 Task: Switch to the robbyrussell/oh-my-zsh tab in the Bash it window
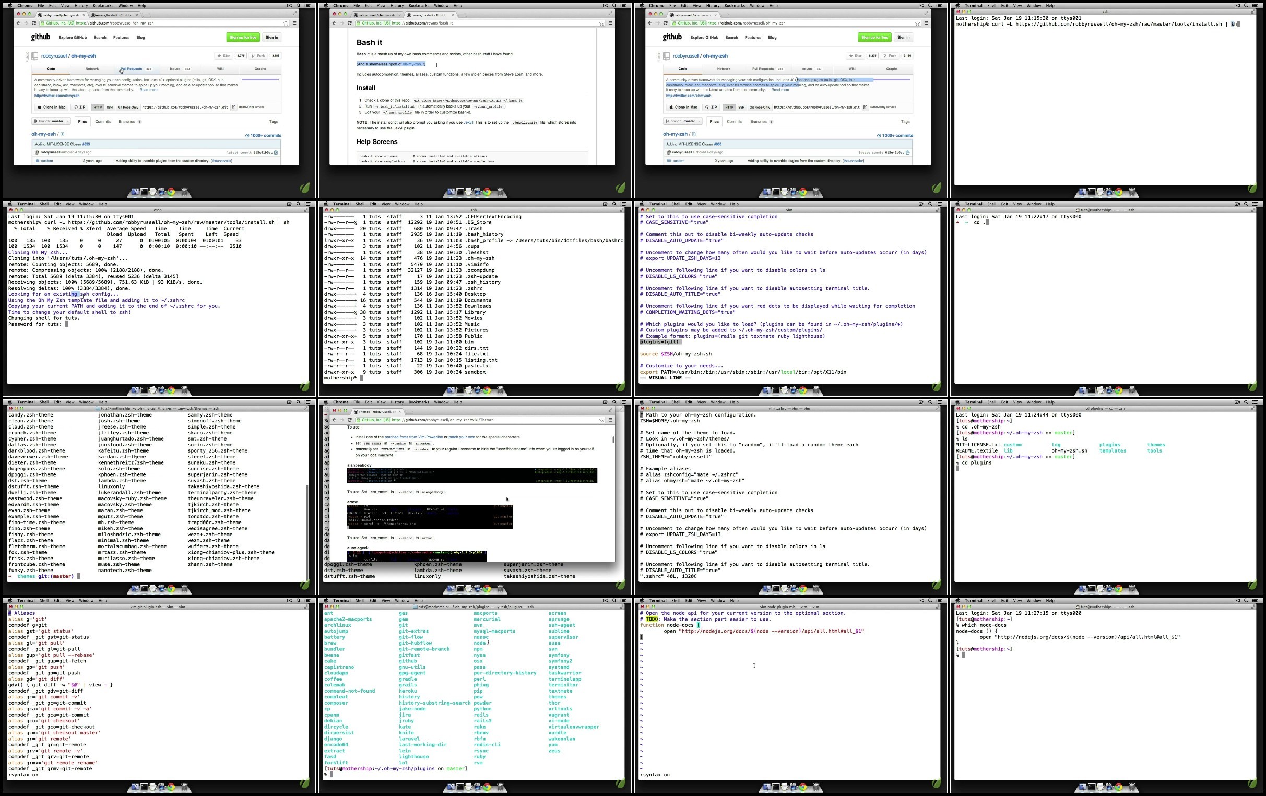click(x=376, y=15)
